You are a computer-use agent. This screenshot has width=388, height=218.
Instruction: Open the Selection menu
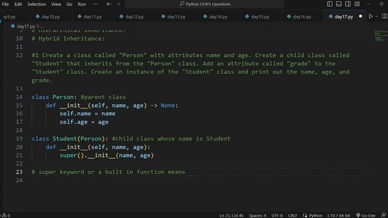click(36, 4)
